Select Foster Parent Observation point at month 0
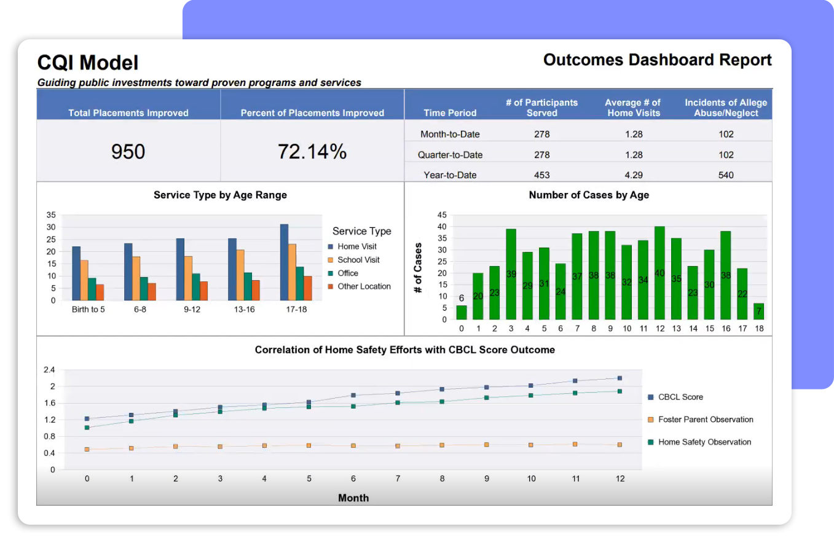The height and width of the screenshot is (556, 834). point(87,449)
